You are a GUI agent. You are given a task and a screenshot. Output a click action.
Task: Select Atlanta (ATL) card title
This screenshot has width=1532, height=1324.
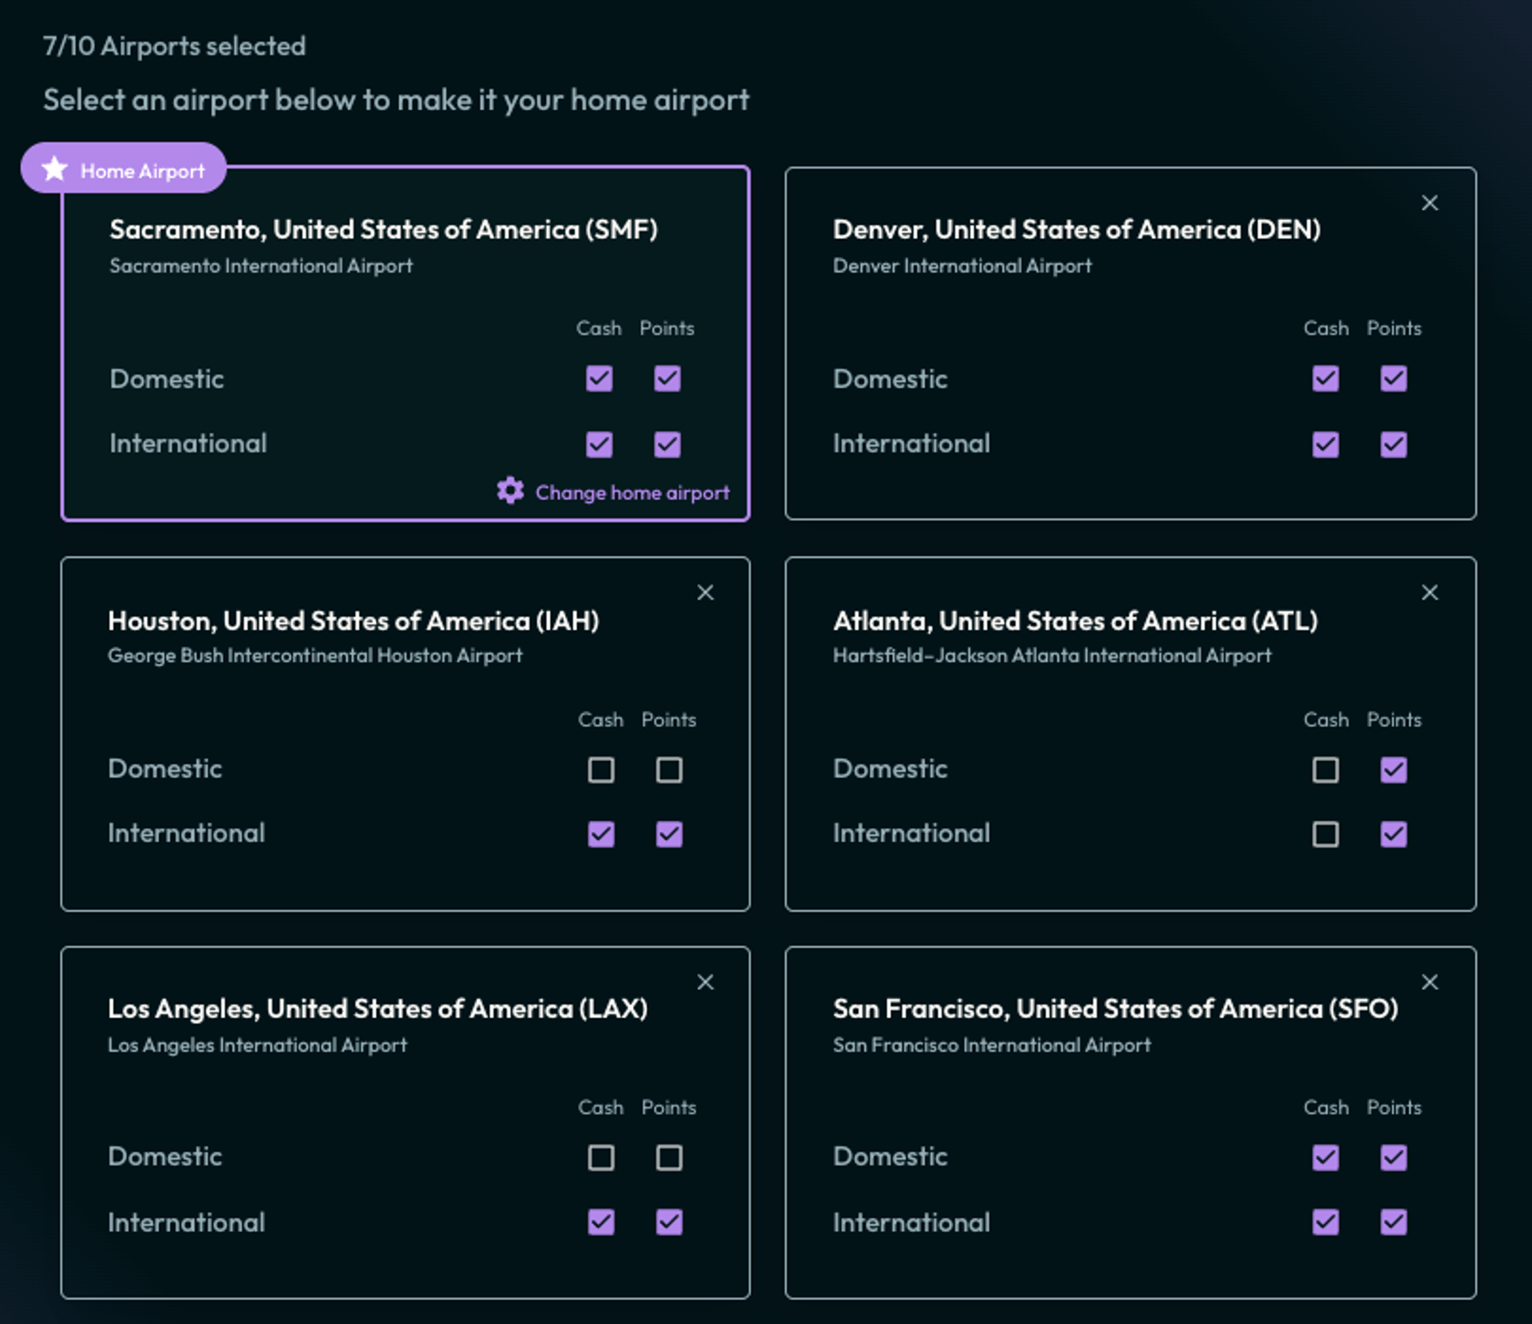1075,620
